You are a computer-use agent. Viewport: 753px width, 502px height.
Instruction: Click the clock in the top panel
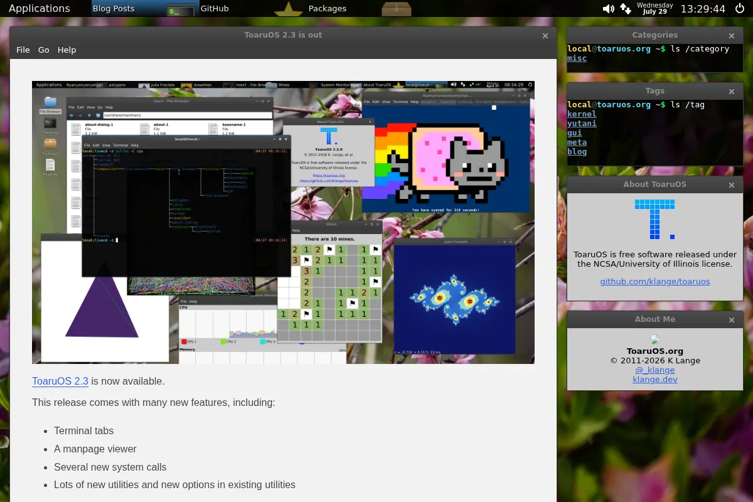(x=703, y=9)
